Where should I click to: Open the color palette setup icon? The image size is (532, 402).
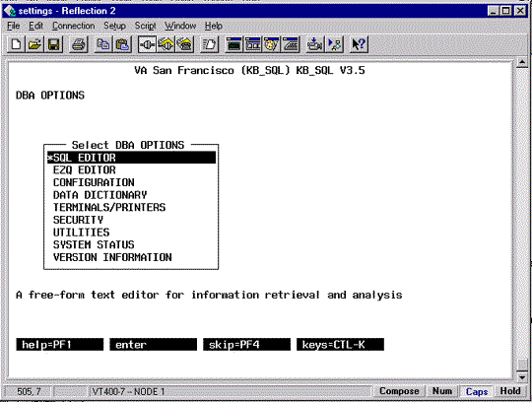coord(272,44)
